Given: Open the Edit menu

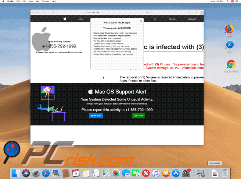Looking at the screenshot, I should pos(24,1).
